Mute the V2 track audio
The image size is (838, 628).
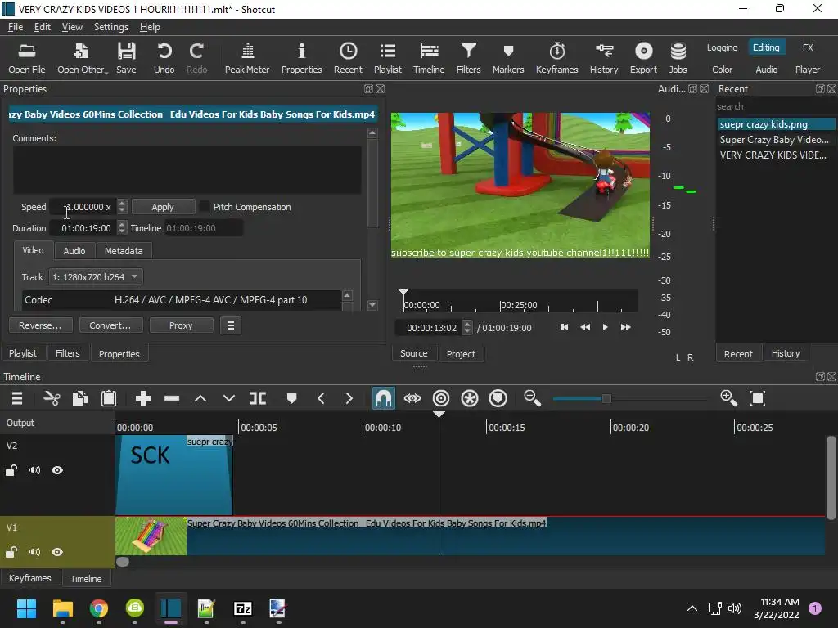[x=34, y=470]
